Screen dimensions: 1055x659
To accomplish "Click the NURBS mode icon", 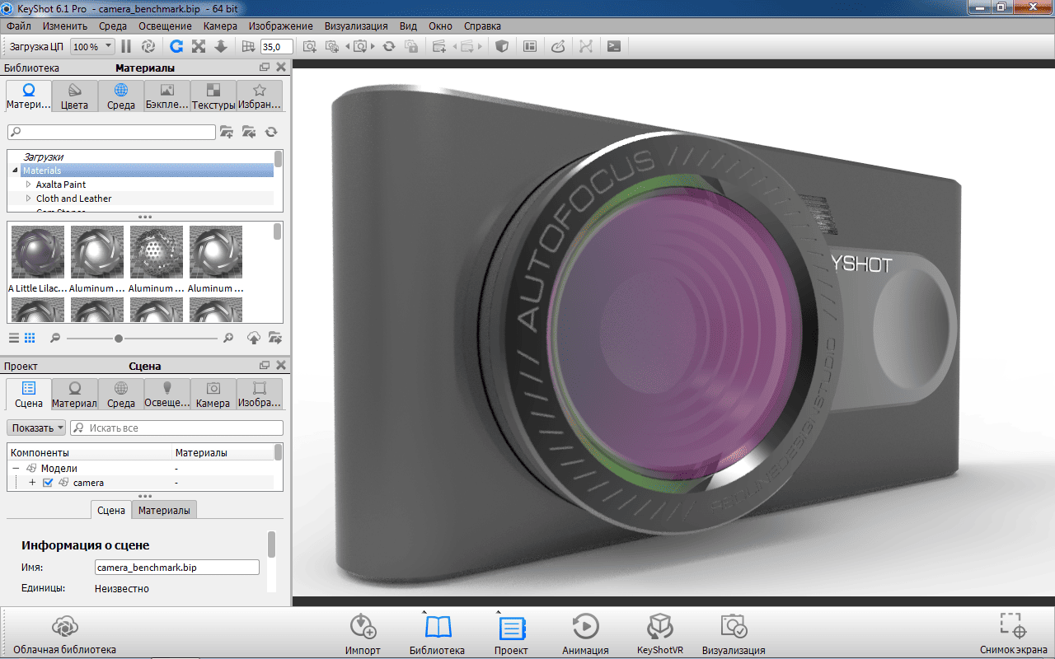I will coord(586,47).
